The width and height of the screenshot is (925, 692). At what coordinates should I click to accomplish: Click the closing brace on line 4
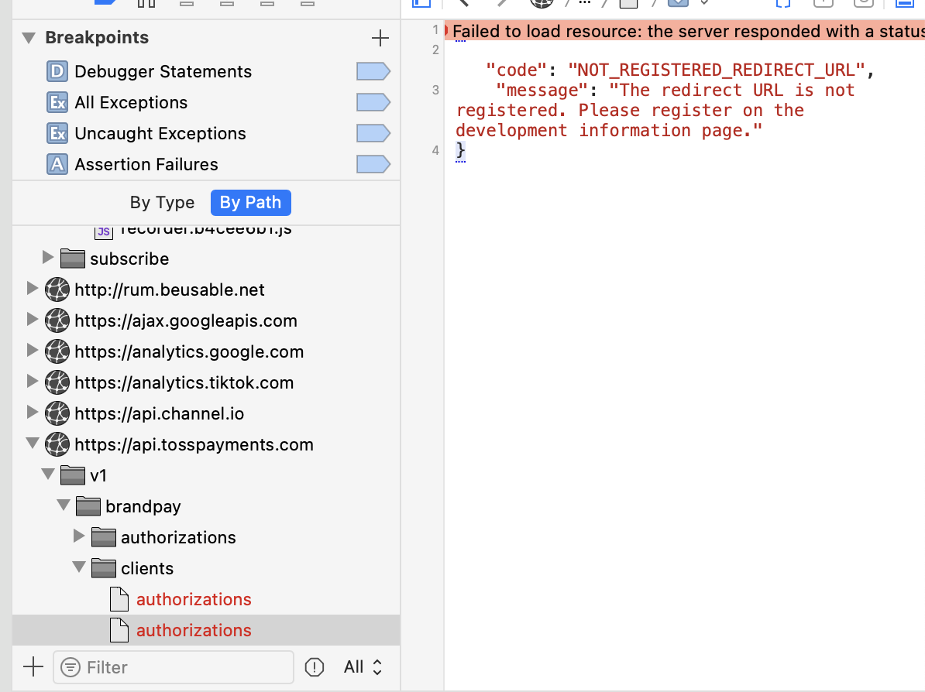point(461,150)
